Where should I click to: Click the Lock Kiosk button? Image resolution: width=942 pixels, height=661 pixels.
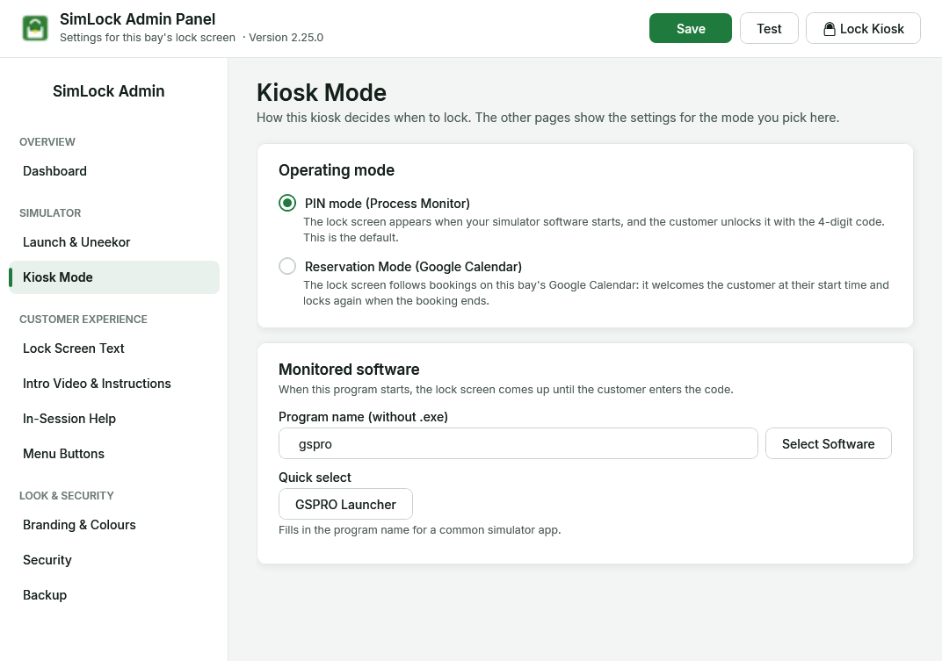[863, 28]
